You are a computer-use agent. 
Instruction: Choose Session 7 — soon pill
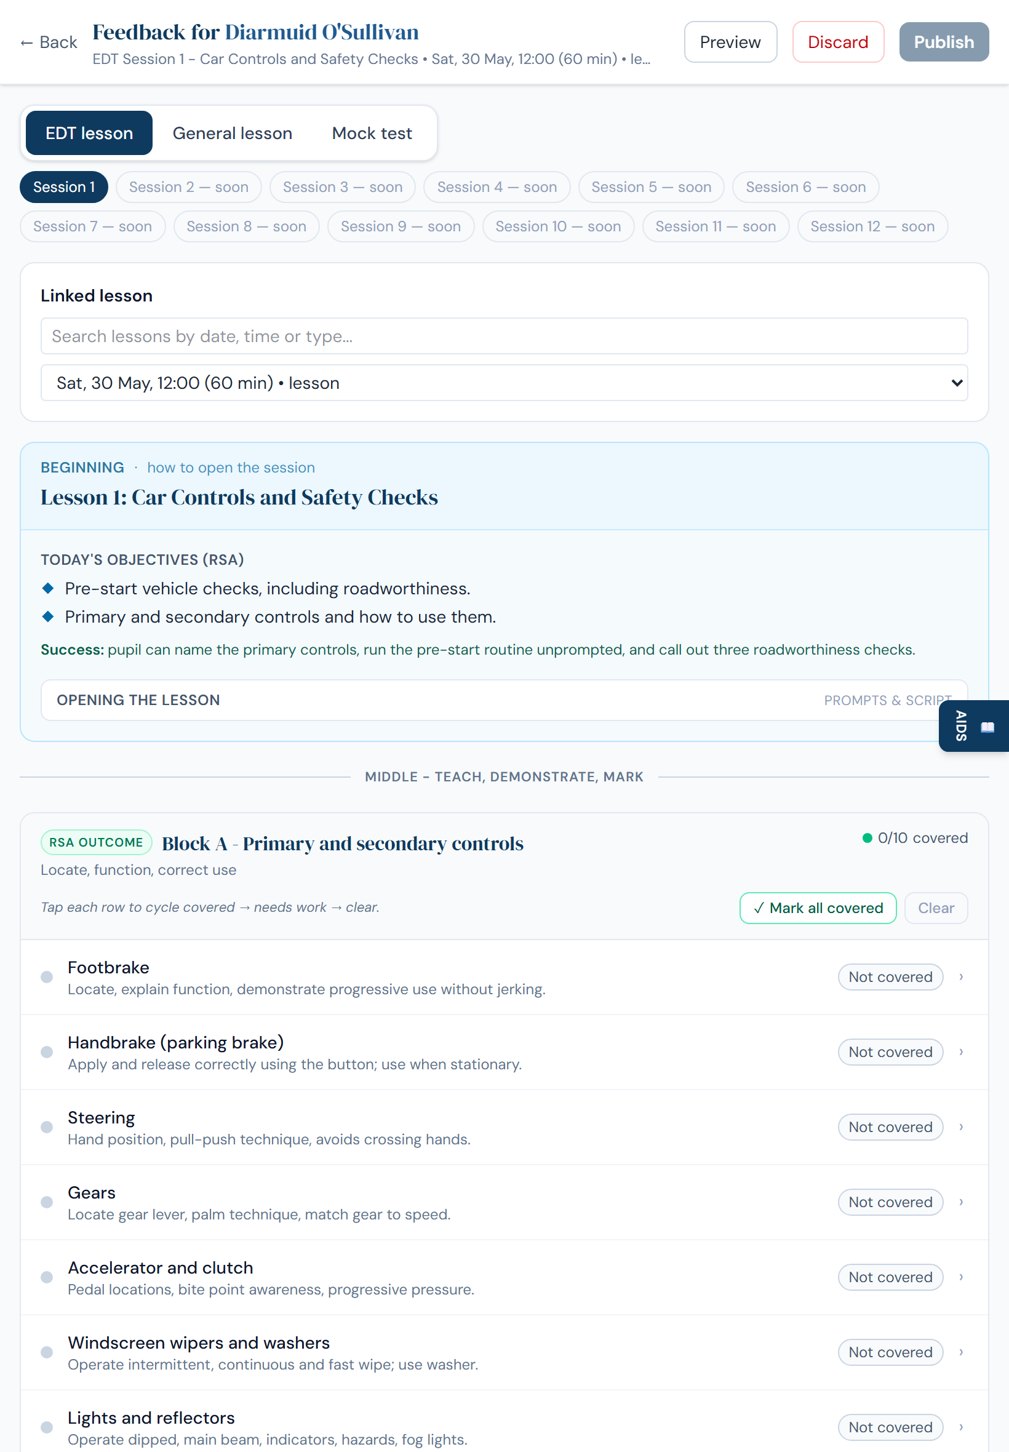pyautogui.click(x=93, y=226)
